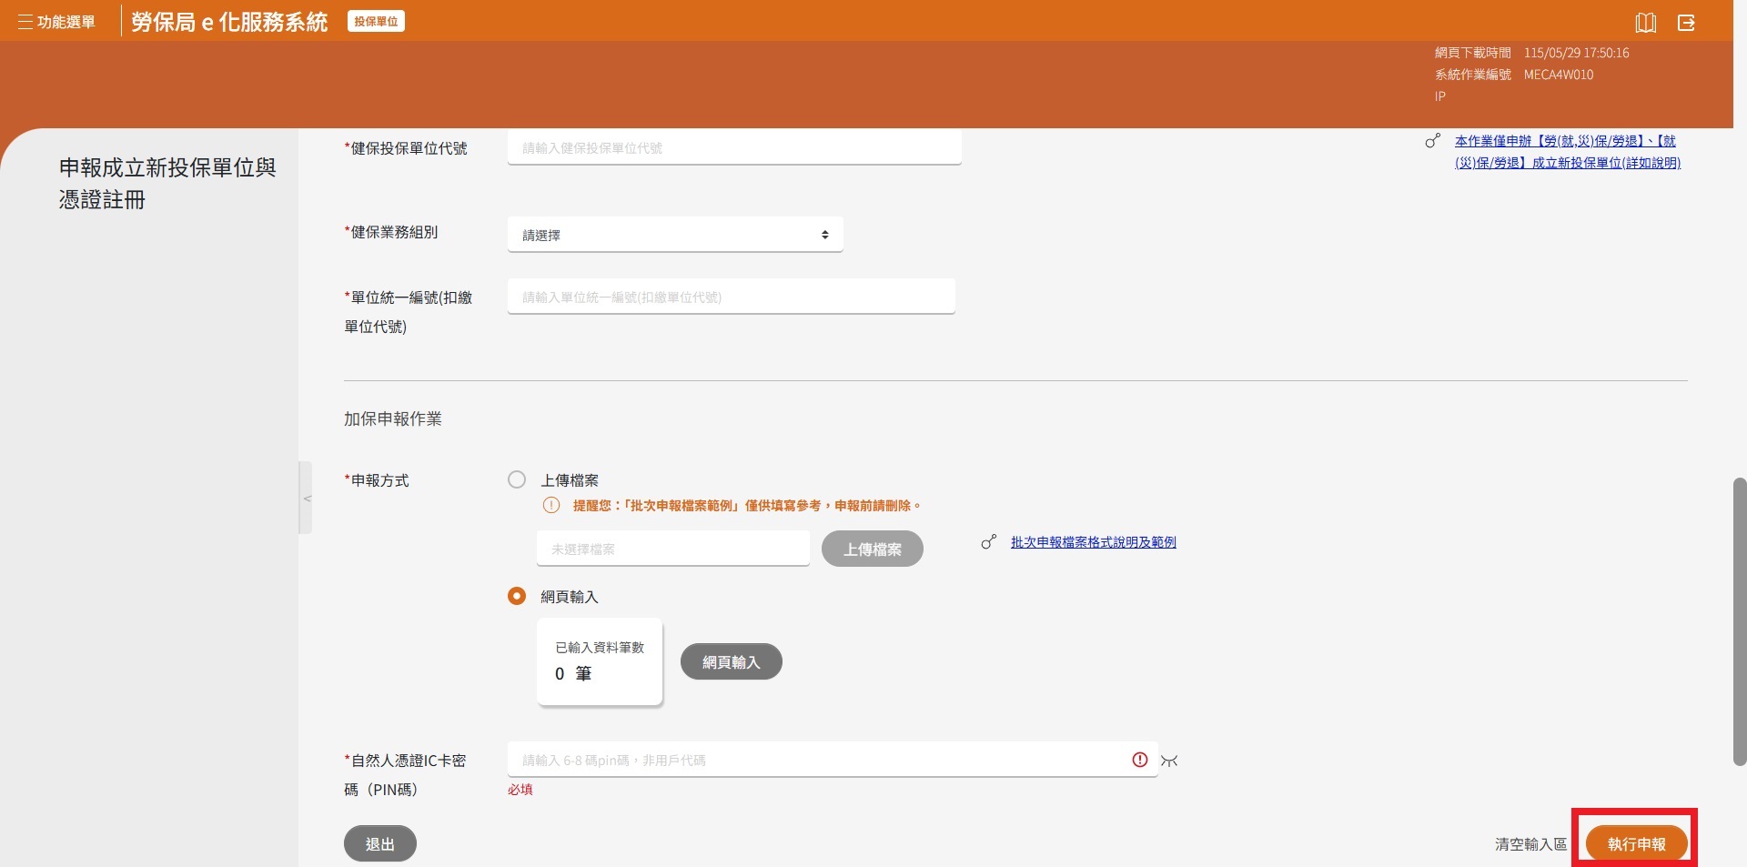
Task: Click the MECA4W010 system code text
Action: click(x=1559, y=75)
